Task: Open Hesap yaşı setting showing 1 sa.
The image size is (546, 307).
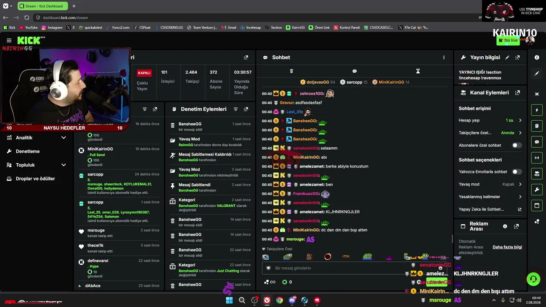Action: 490,120
